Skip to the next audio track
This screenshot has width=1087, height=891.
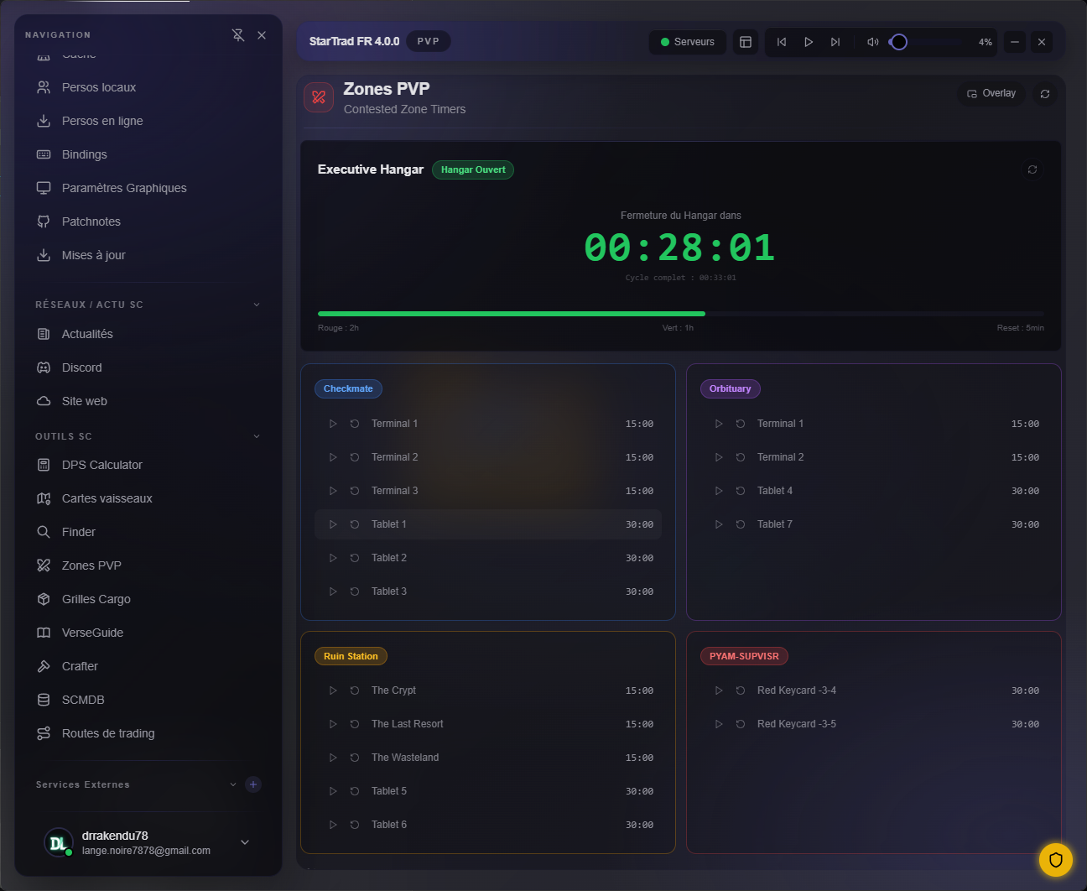click(835, 42)
